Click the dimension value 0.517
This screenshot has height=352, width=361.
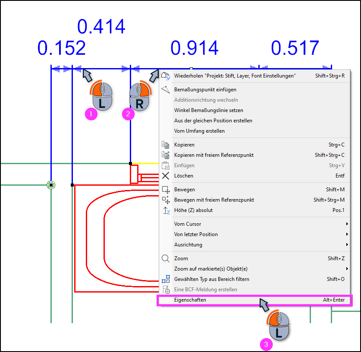point(295,48)
